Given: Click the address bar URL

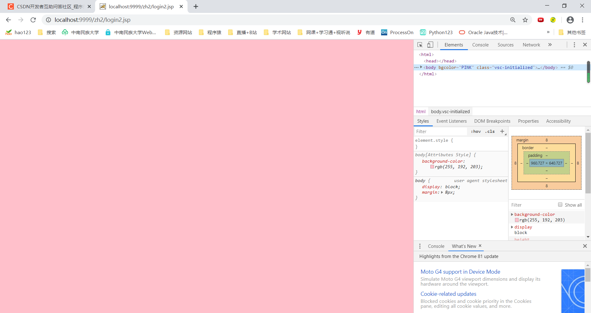Looking at the screenshot, I should tap(92, 20).
